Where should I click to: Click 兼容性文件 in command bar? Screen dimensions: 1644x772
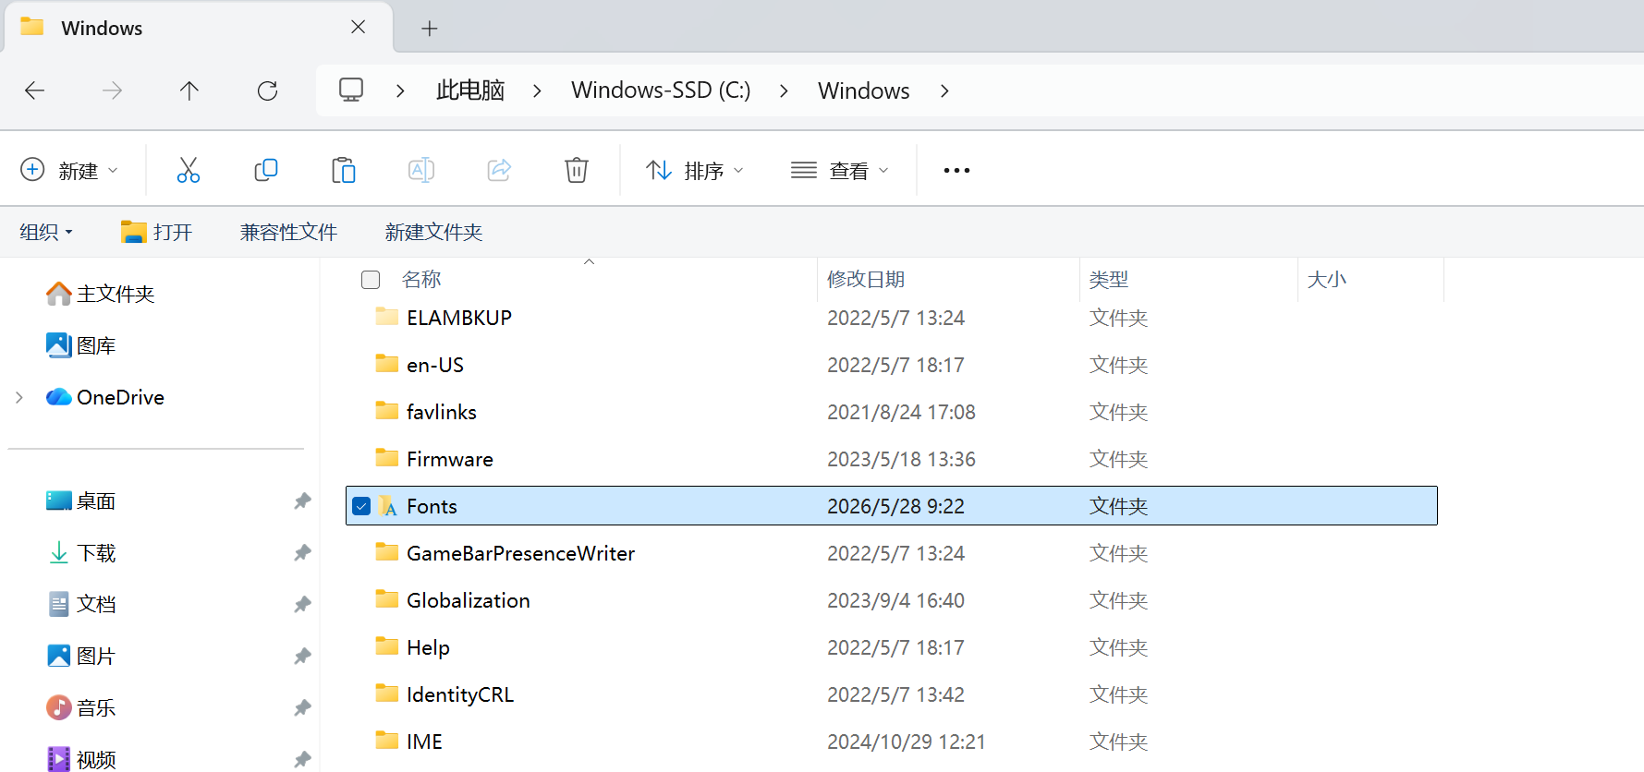288,232
